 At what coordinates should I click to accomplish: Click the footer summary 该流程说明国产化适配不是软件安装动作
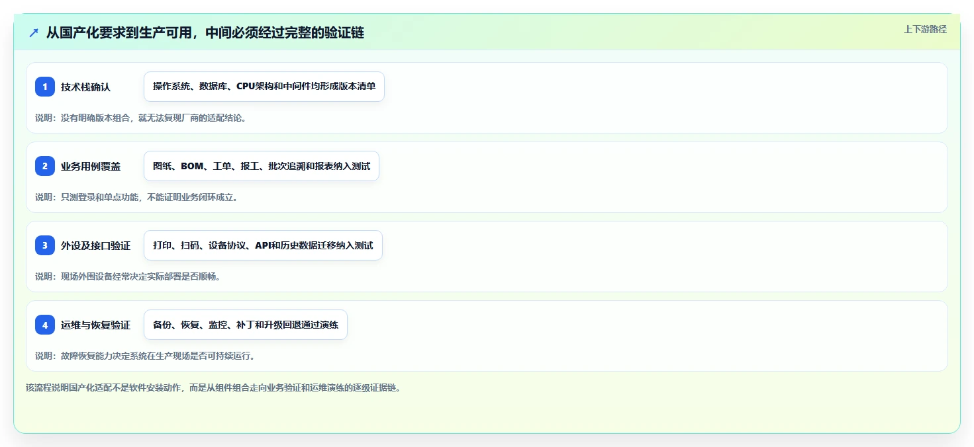point(213,387)
